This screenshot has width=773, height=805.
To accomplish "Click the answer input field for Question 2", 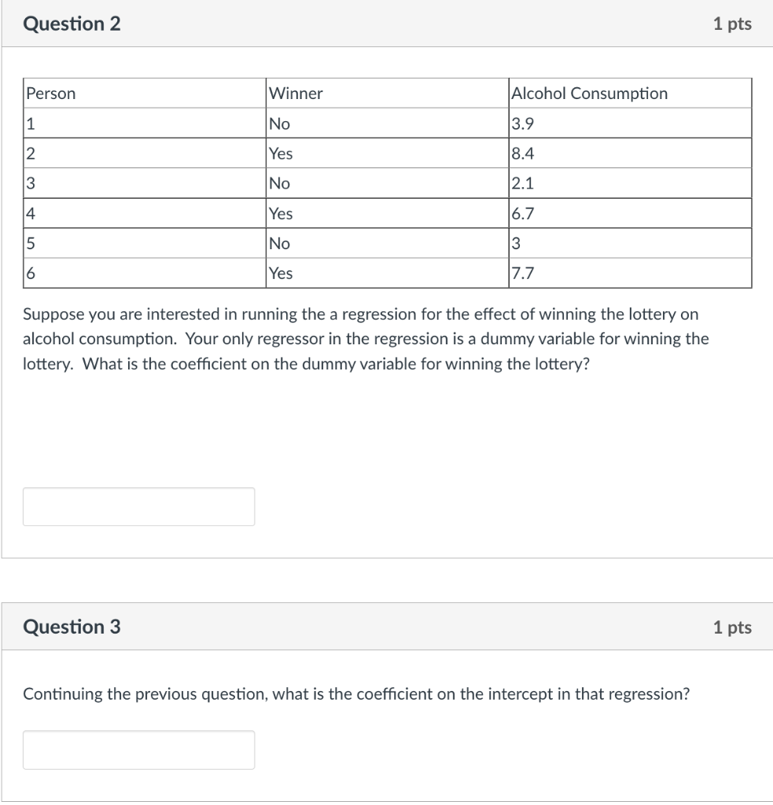I will tap(138, 506).
